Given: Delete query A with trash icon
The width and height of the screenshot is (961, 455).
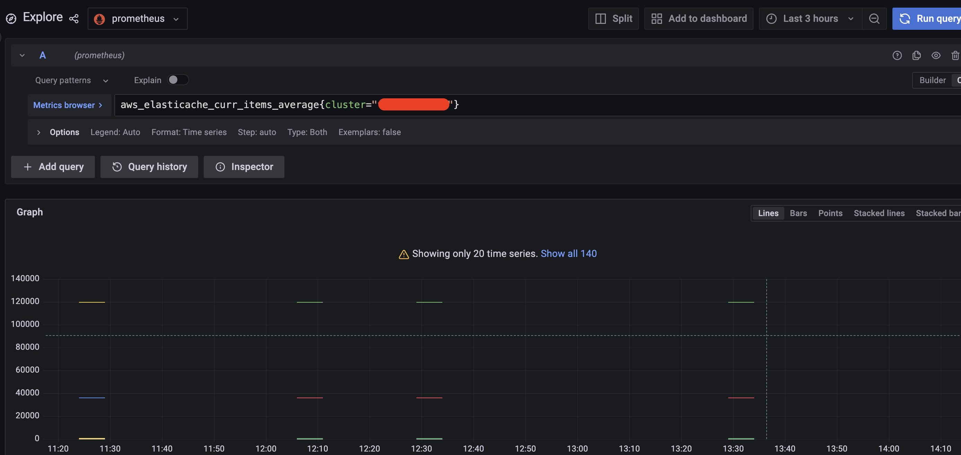Looking at the screenshot, I should pyautogui.click(x=955, y=55).
